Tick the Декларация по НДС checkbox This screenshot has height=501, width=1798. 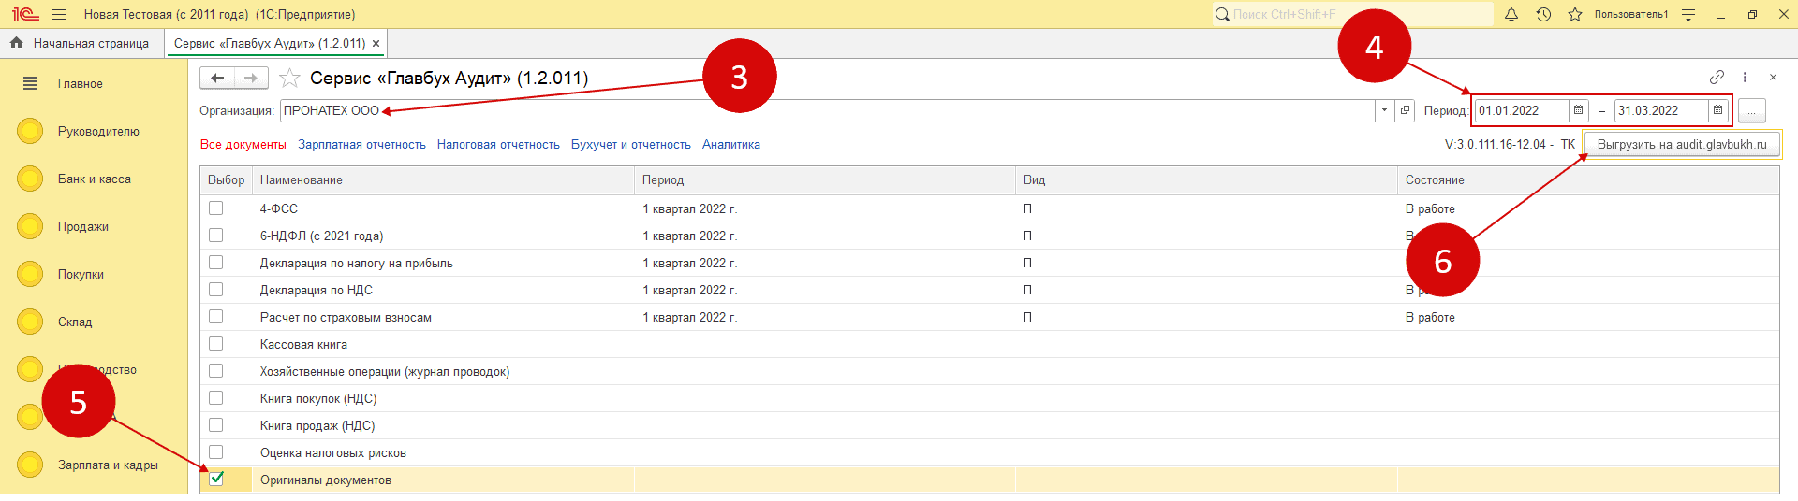point(216,290)
